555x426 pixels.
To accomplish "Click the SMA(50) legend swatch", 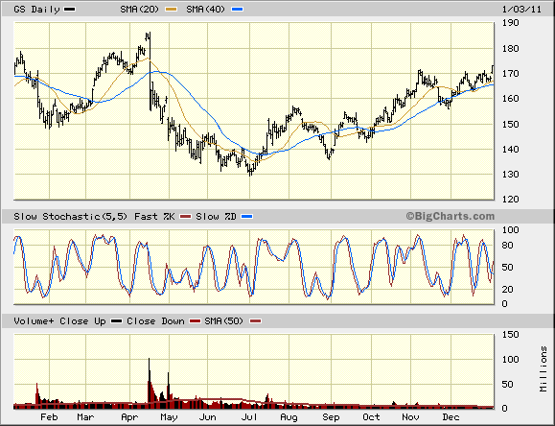I will pos(256,321).
